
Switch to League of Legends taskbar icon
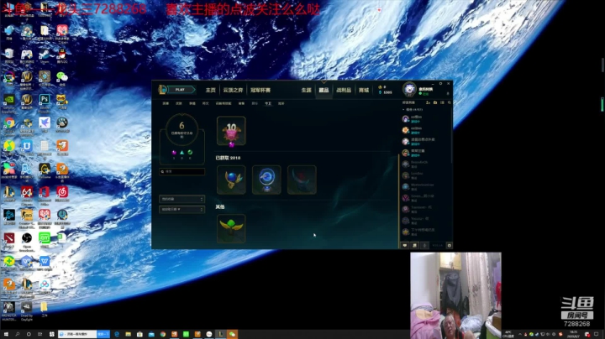pyautogui.click(x=221, y=334)
